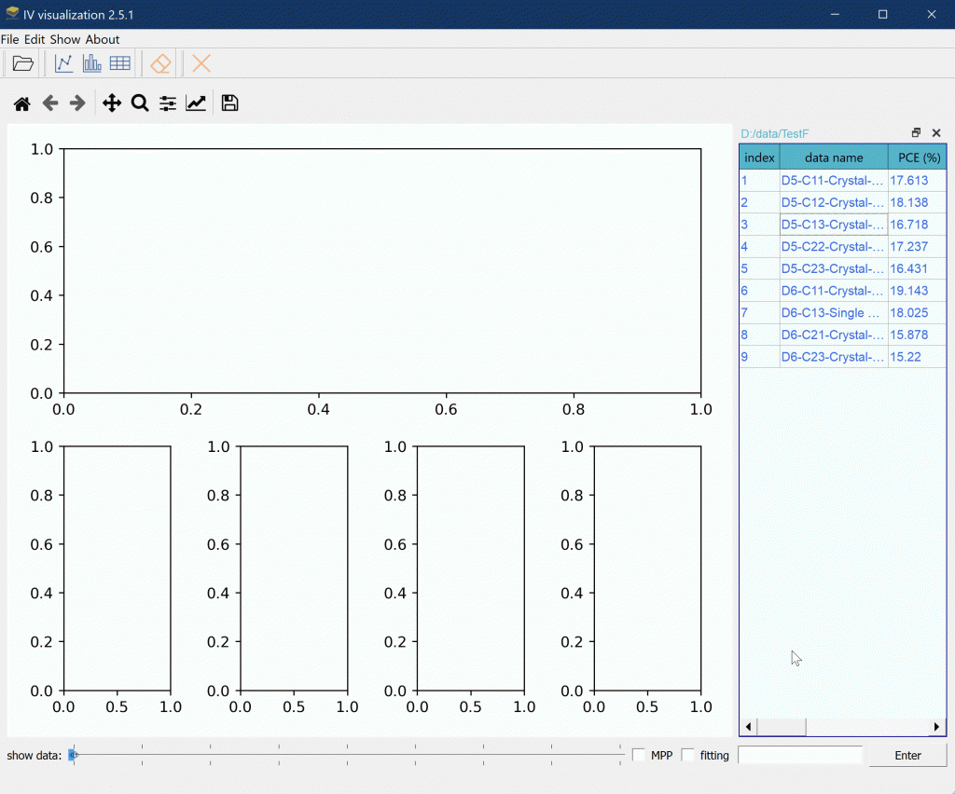Click the Enter button
This screenshot has height=794, width=955.
point(907,755)
